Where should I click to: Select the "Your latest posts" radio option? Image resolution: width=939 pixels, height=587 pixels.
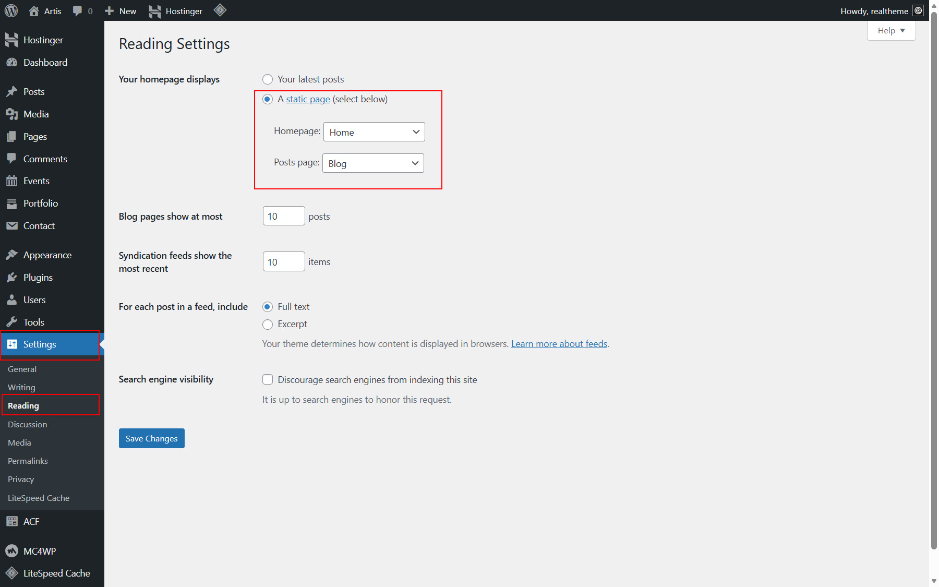(x=268, y=79)
